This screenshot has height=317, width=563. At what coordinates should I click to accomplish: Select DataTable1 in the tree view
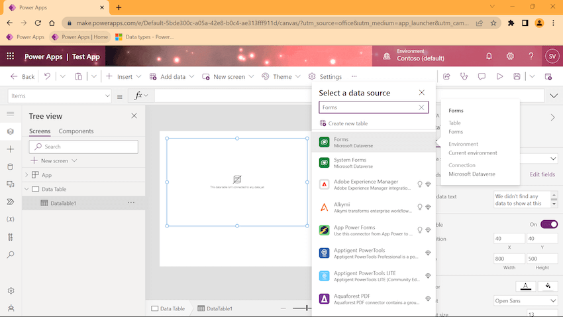[83, 203]
